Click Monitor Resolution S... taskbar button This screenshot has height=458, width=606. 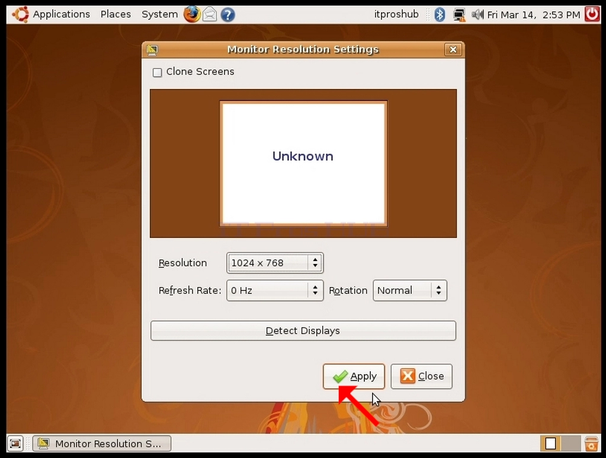[102, 443]
